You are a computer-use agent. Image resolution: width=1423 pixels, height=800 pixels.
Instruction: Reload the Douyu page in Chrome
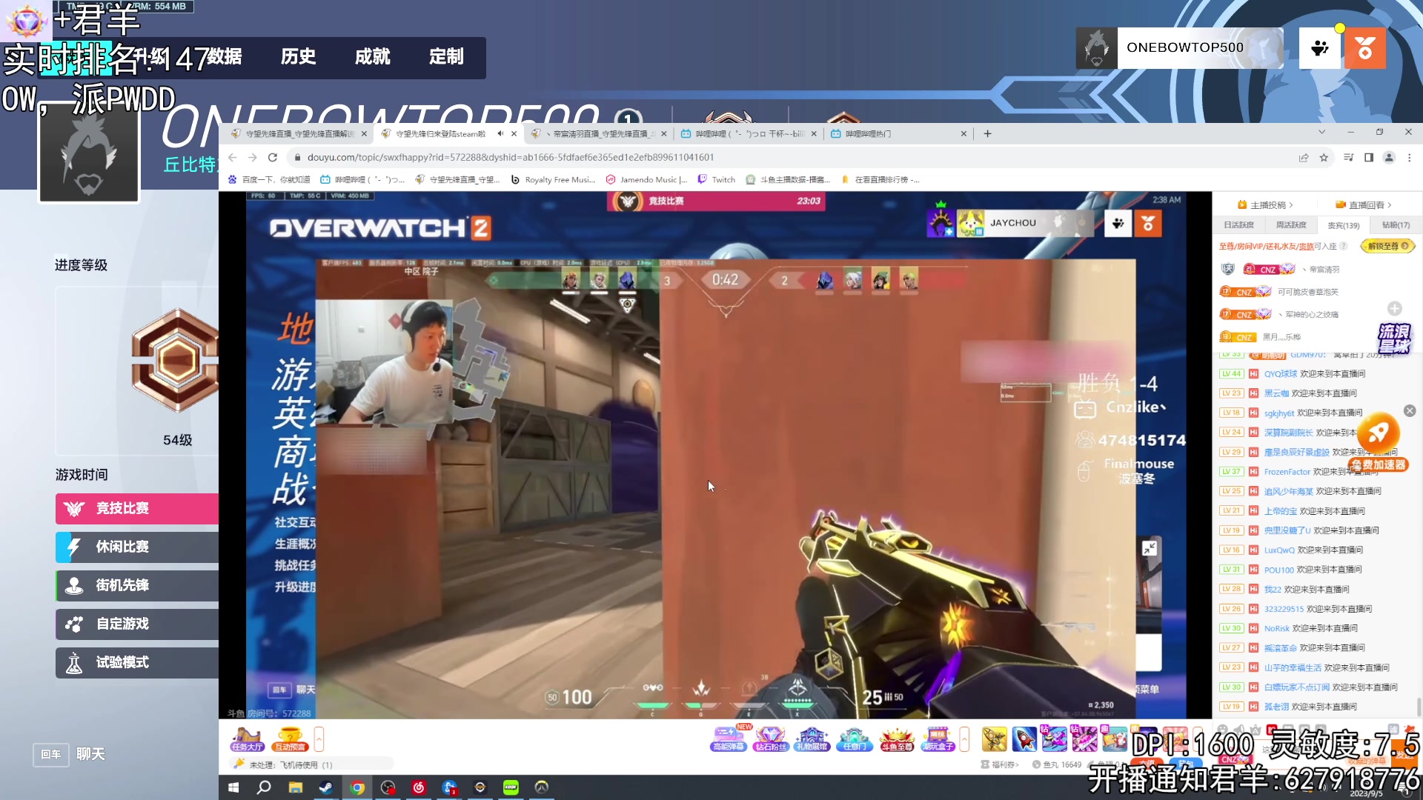tap(272, 157)
